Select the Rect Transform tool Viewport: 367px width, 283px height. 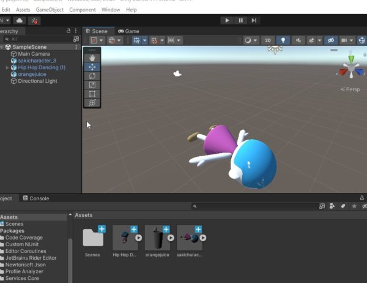[x=92, y=94]
